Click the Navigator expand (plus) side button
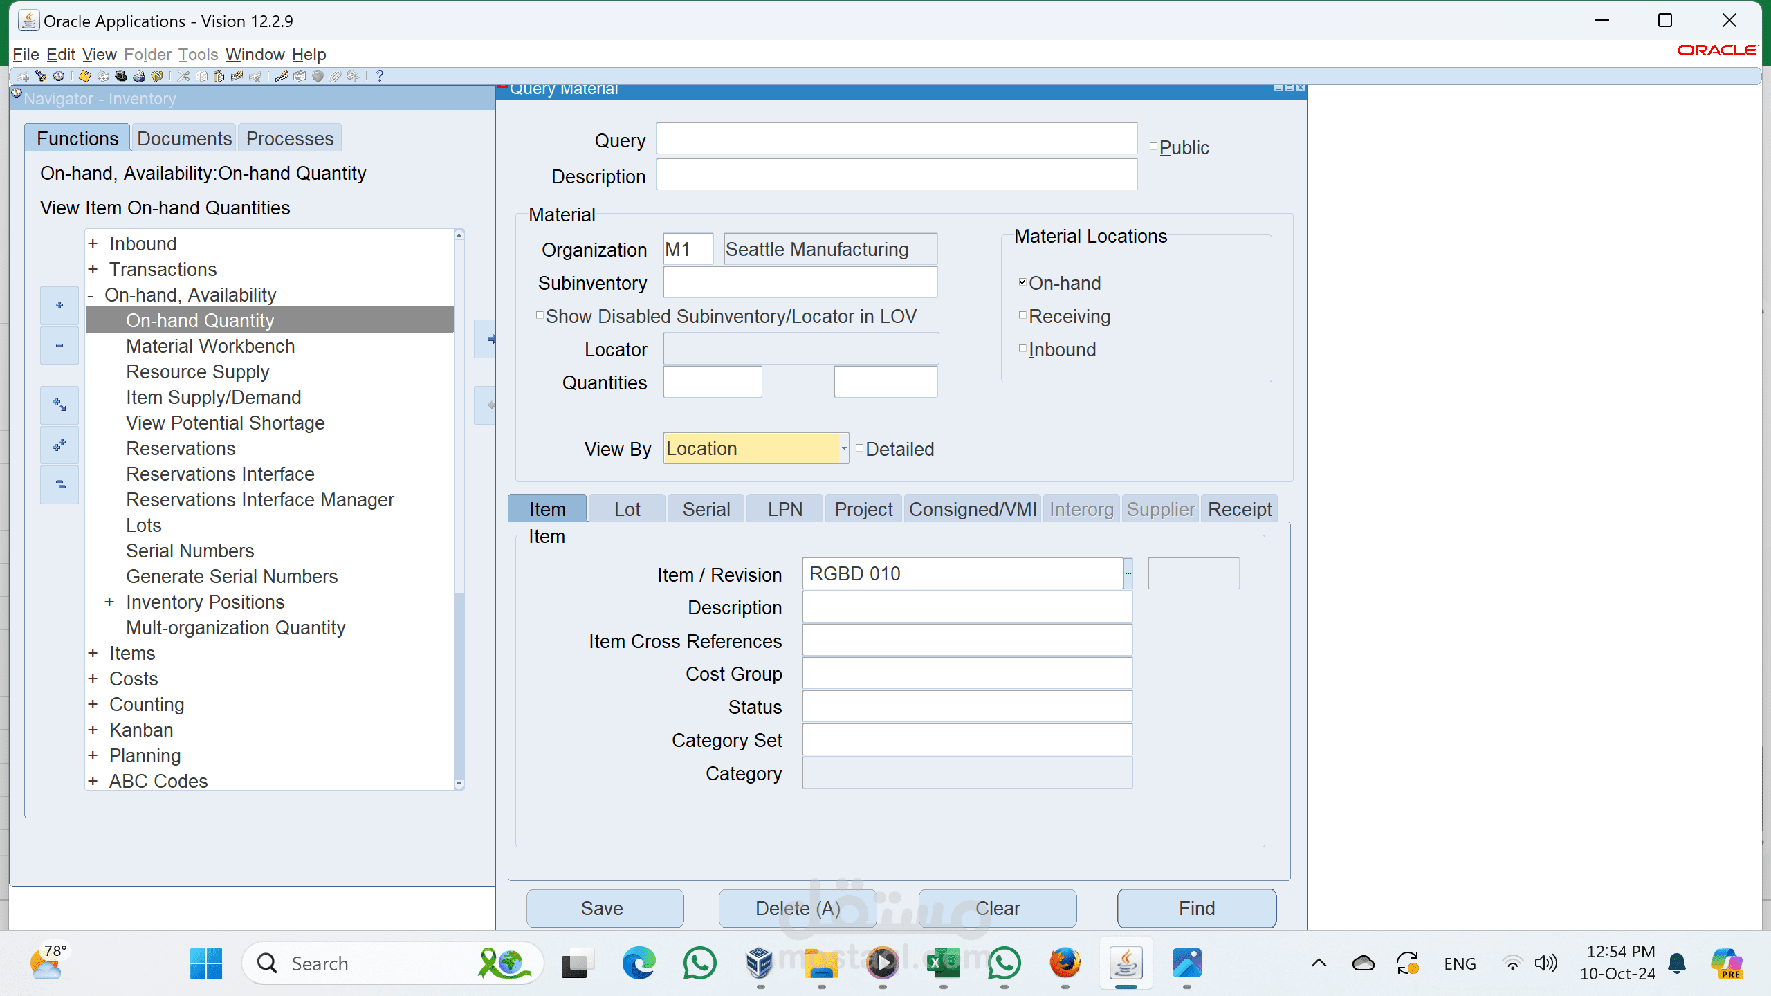Screen dimensions: 1771x996 (x=59, y=306)
